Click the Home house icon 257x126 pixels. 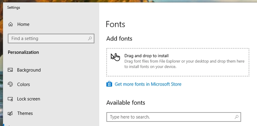pos(10,24)
